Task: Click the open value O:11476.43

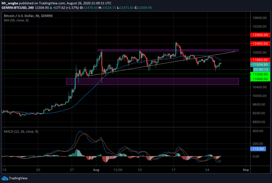Action: (89, 8)
